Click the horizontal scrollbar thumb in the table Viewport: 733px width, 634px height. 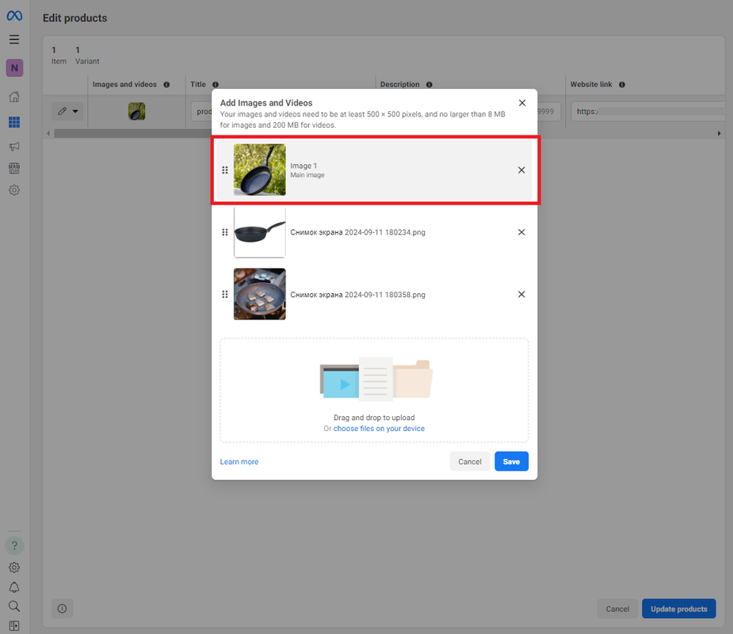pyautogui.click(x=133, y=134)
